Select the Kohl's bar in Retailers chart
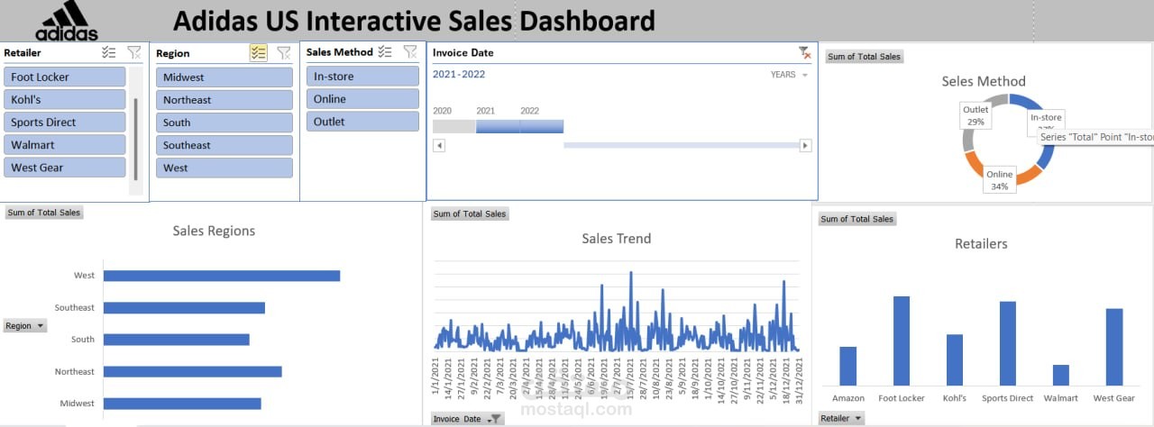The height and width of the screenshot is (427, 1154). pos(955,360)
